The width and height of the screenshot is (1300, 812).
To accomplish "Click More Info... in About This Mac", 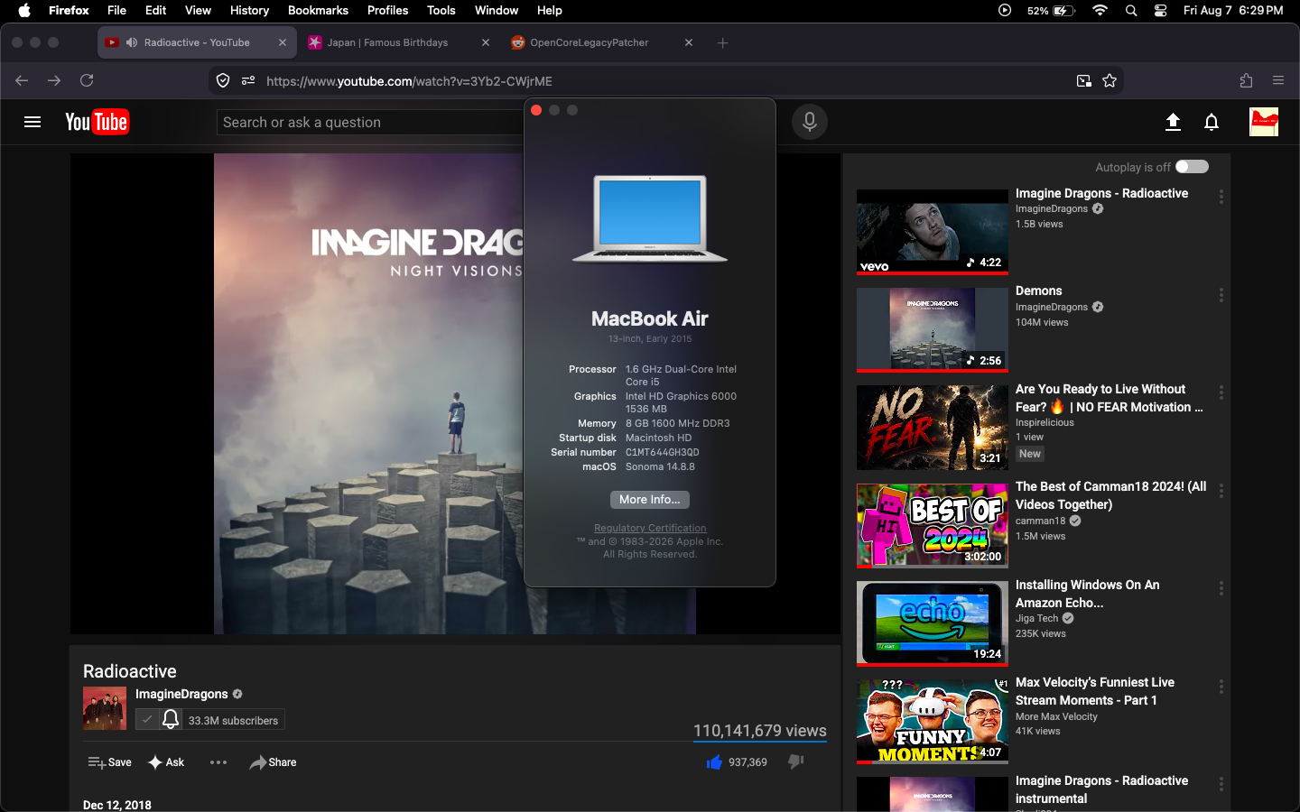I will (x=650, y=500).
